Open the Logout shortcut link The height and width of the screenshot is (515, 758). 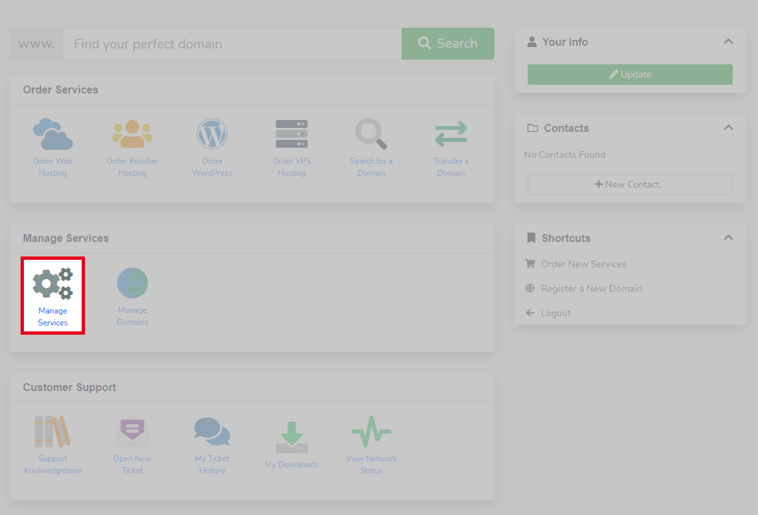pos(556,312)
